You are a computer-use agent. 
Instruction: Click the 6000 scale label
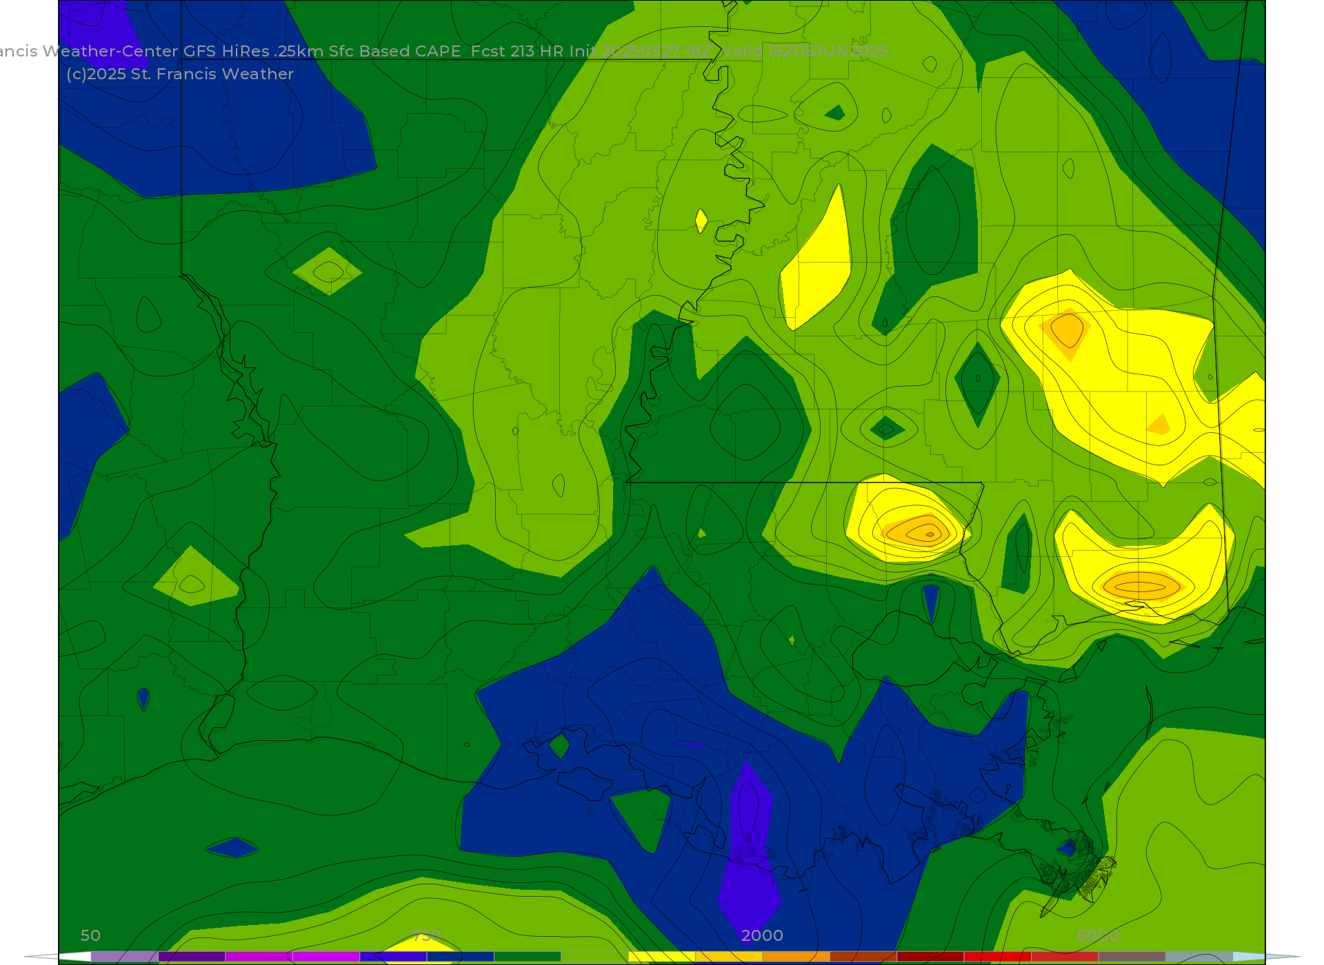(1098, 935)
